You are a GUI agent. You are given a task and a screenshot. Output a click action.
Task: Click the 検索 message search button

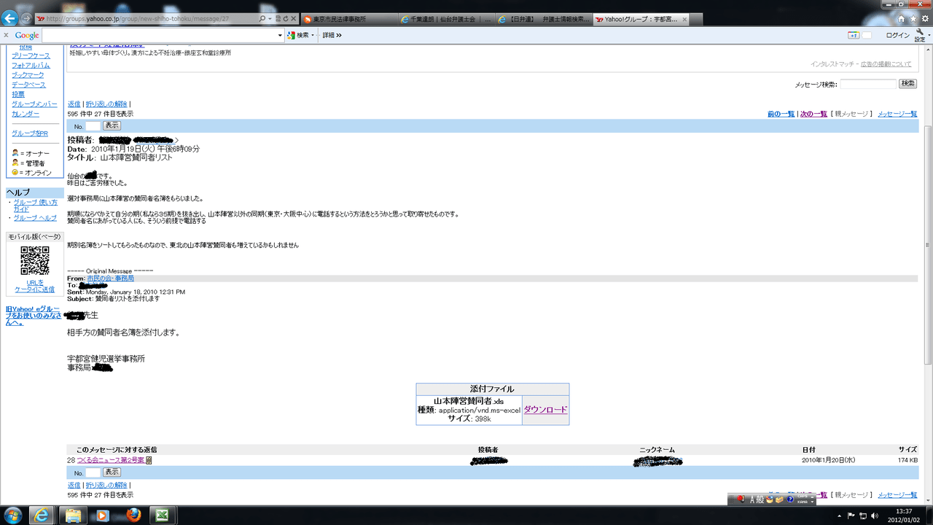tap(907, 84)
